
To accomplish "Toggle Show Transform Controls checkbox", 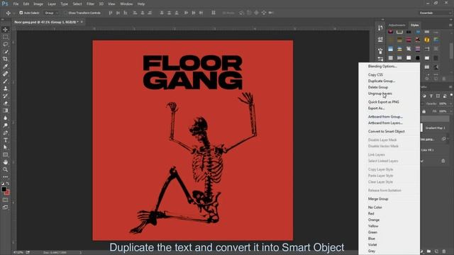I will pyautogui.click(x=65, y=13).
